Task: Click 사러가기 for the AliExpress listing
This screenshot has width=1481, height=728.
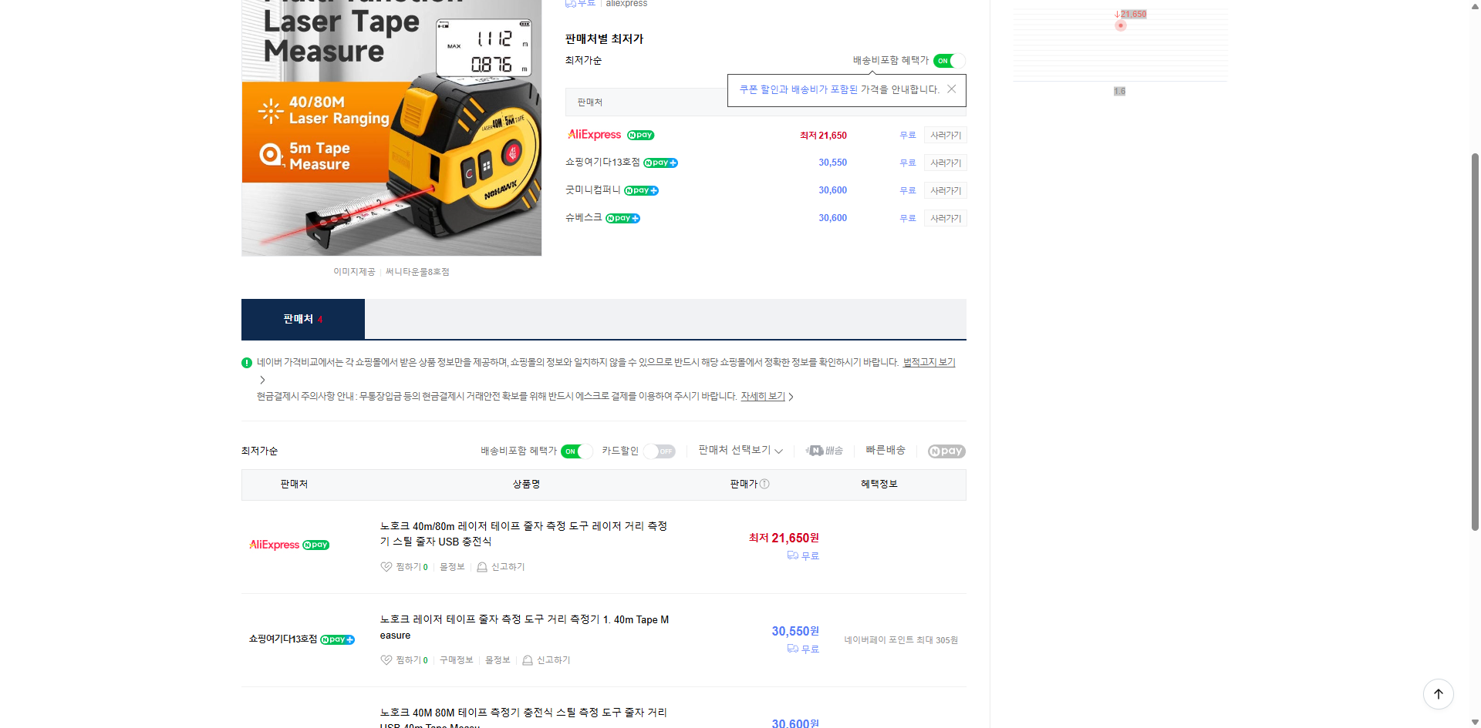Action: click(x=945, y=135)
